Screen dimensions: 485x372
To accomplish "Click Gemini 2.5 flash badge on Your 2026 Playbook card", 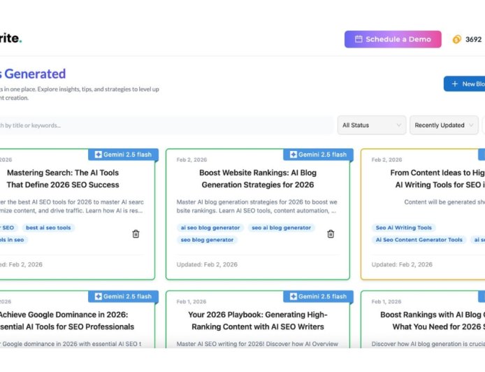I will [318, 296].
